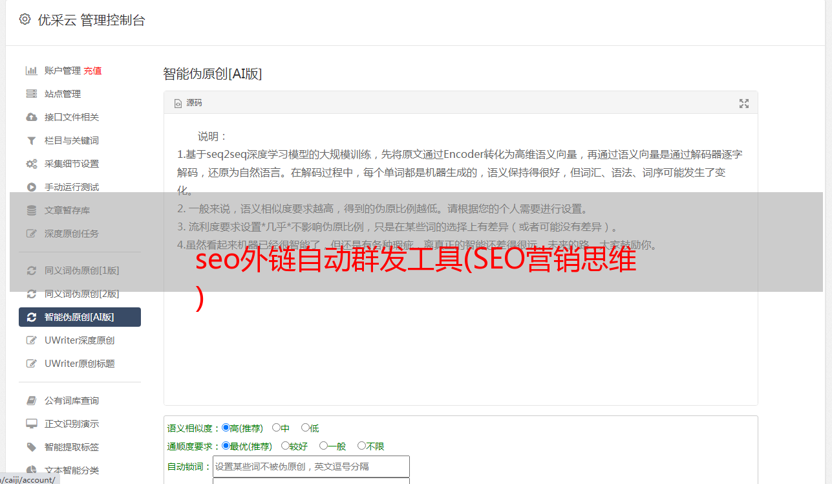832x484 pixels.
Task: Click the red 充值 link
Action: pos(92,71)
